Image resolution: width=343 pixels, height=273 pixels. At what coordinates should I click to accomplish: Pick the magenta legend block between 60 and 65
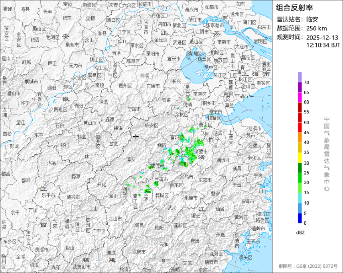click(x=300, y=97)
